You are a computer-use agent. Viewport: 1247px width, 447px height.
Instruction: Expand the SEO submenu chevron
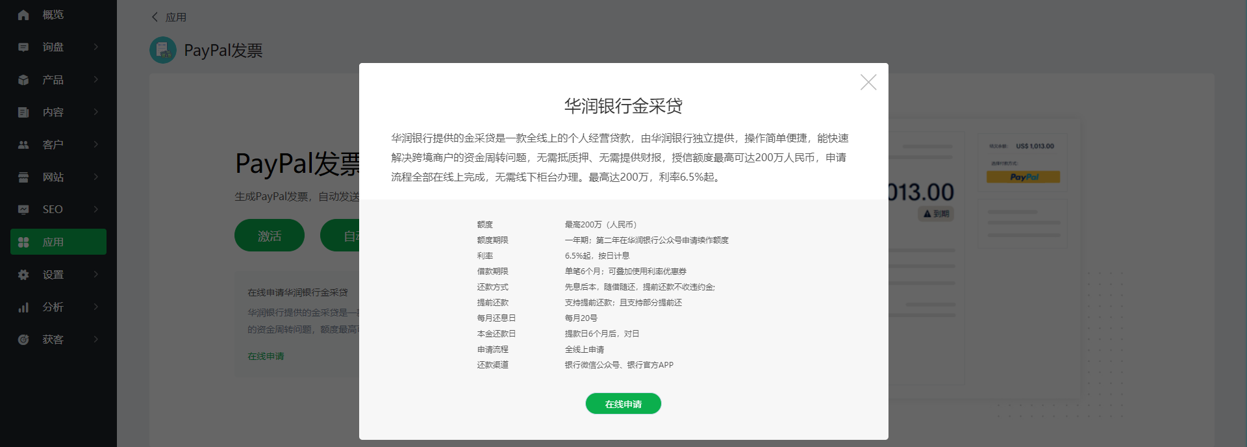[96, 209]
